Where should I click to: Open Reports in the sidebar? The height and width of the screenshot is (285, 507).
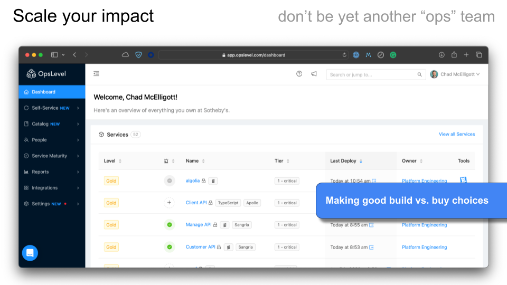tap(52, 172)
